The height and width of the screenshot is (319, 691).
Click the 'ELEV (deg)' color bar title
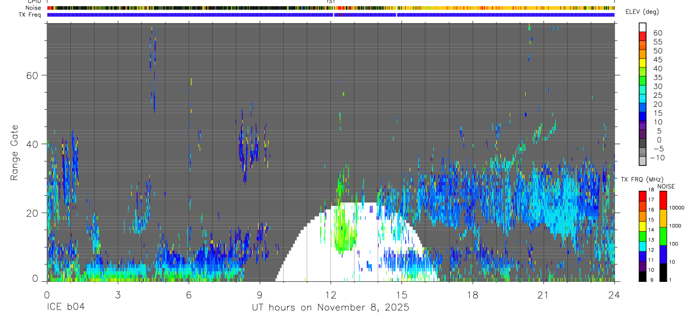tap(642, 12)
